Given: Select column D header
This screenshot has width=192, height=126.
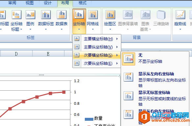Looking at the screenshot, I should [x=16, y=54].
